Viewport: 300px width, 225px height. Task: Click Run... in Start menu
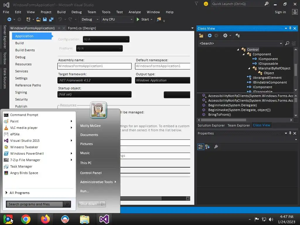click(x=85, y=191)
